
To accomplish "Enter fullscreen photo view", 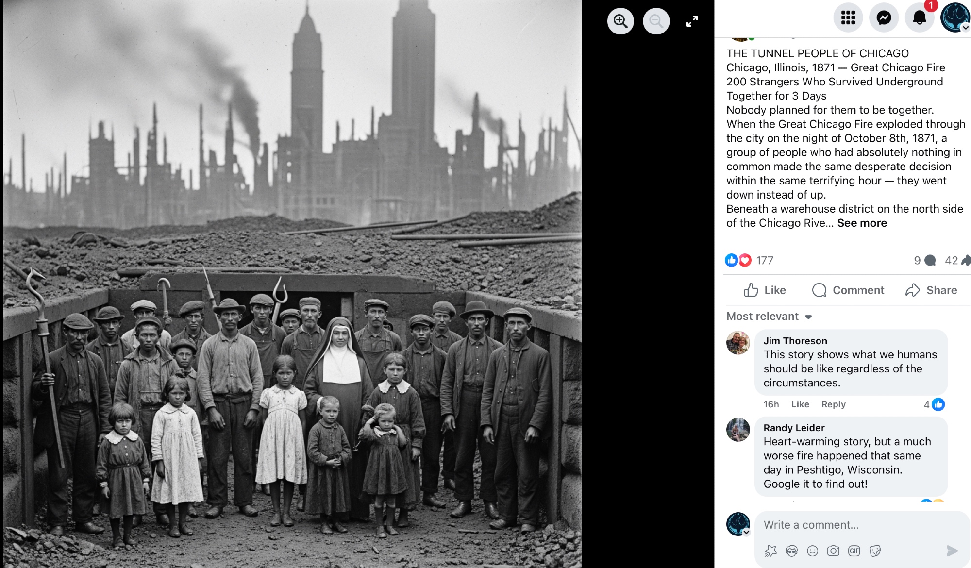I will [692, 21].
